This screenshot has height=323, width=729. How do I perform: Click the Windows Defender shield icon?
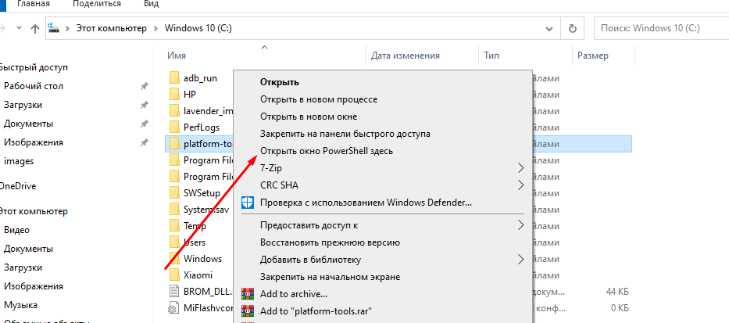[x=248, y=203]
